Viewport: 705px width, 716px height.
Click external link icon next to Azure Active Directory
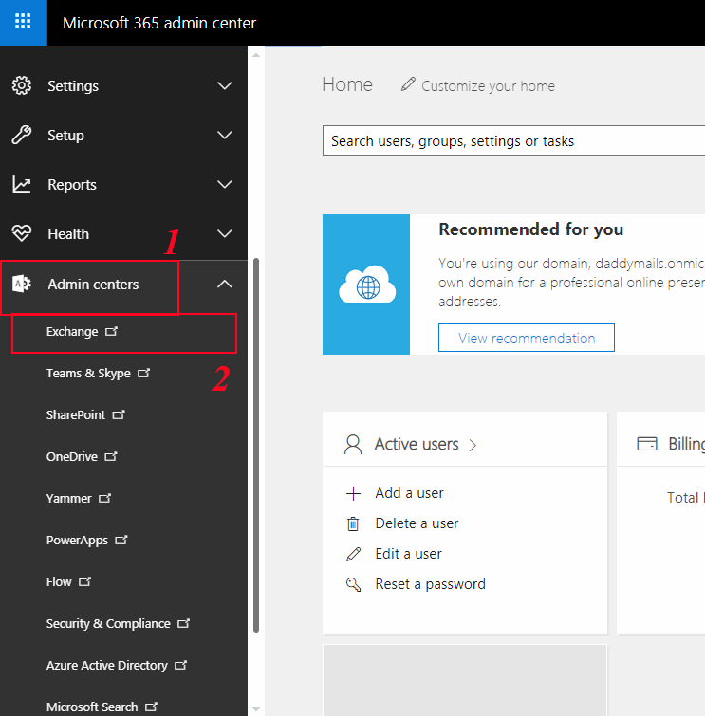point(181,665)
